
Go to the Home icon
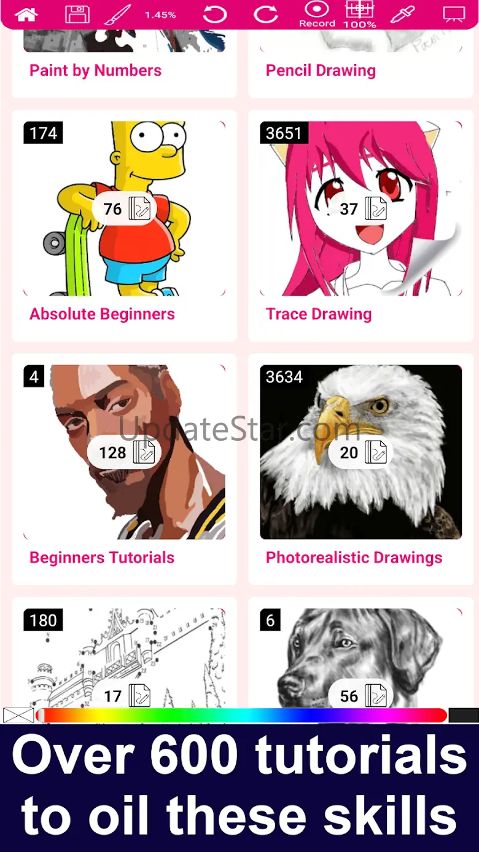coord(26,14)
